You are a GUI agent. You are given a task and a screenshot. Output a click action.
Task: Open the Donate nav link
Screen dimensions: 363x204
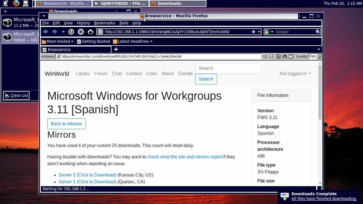[x=185, y=73]
